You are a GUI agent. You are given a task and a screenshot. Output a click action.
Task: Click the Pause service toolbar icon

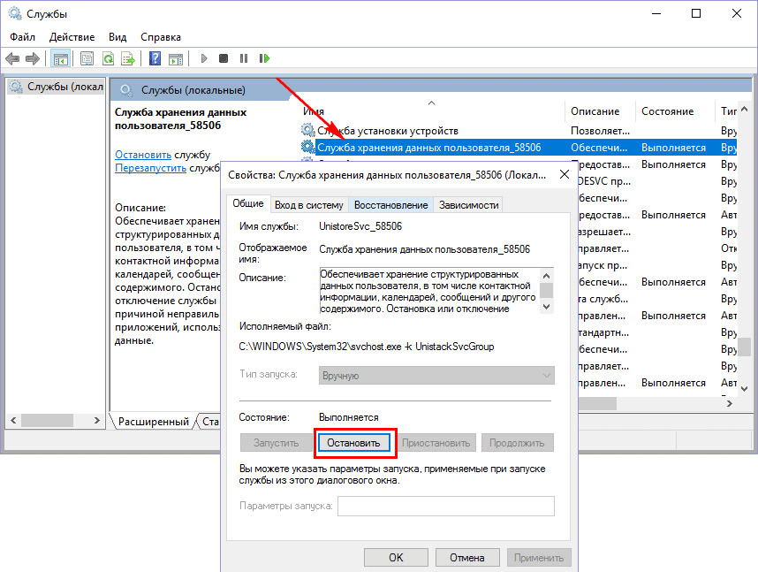(244, 58)
